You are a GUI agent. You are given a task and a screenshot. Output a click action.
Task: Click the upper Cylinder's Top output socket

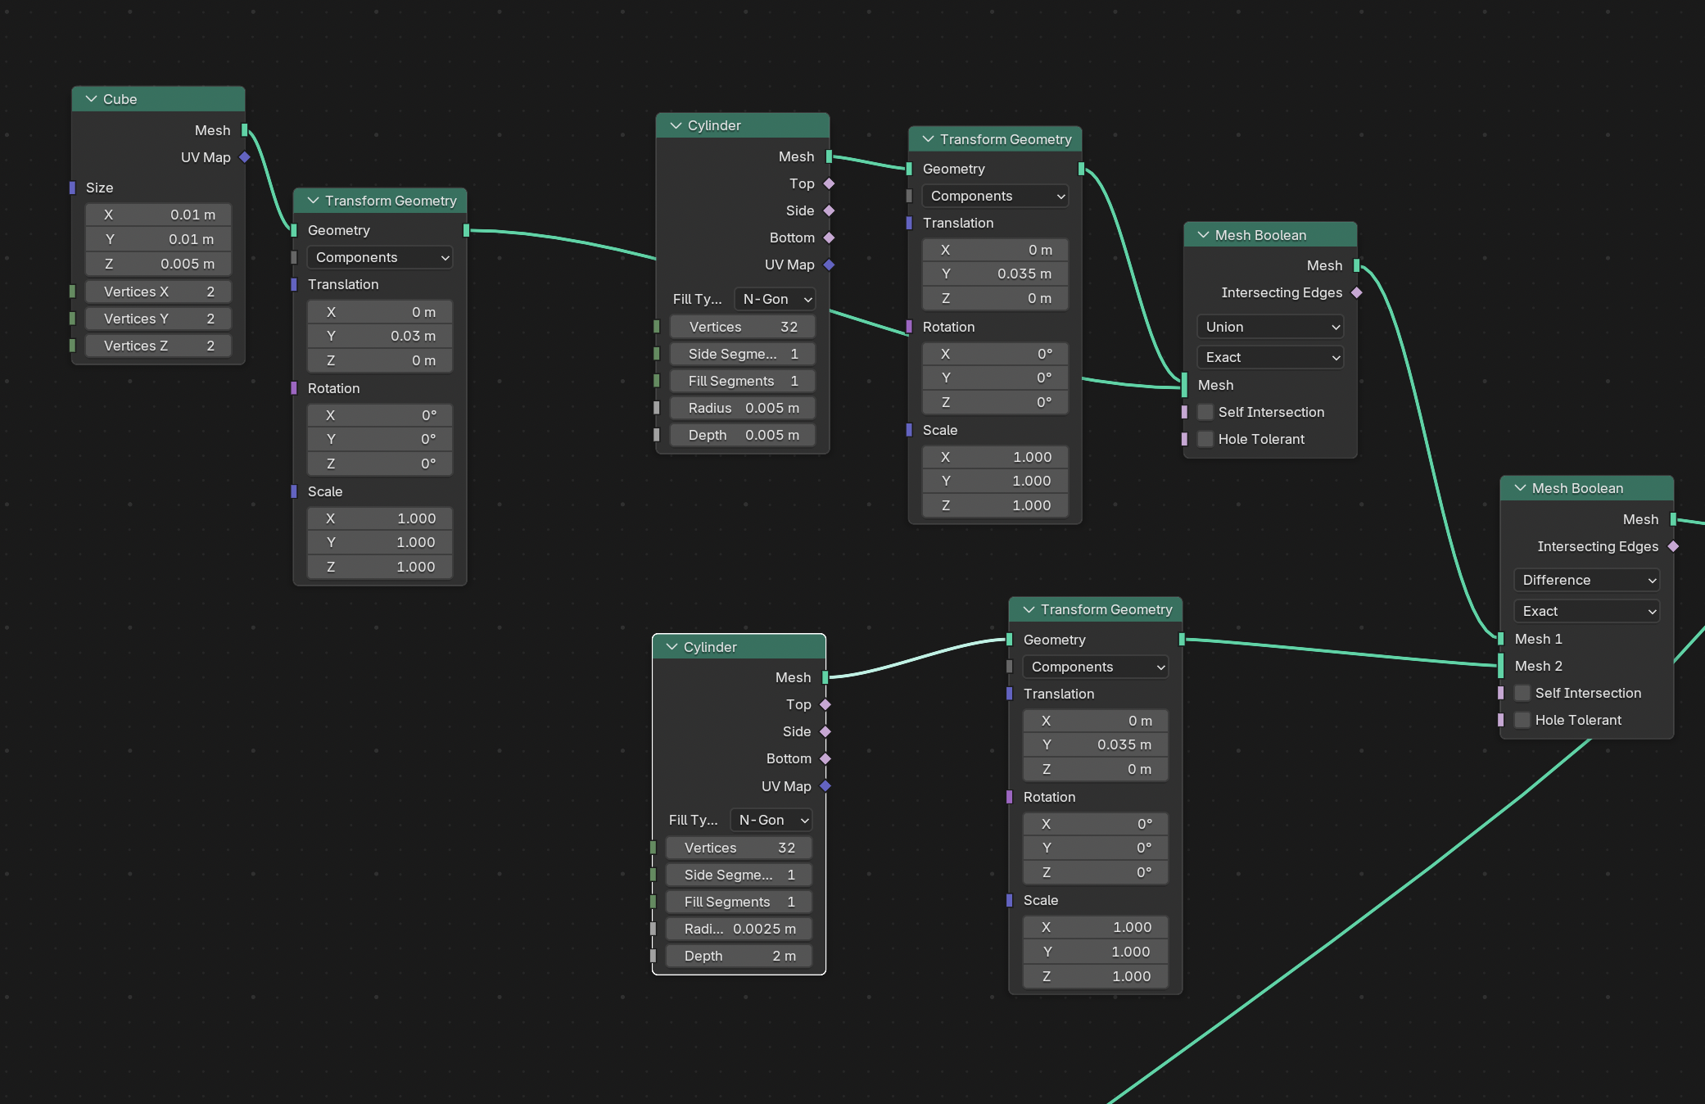829,183
